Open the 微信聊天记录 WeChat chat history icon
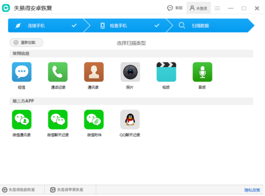This screenshot has width=265, height=196. point(58,119)
